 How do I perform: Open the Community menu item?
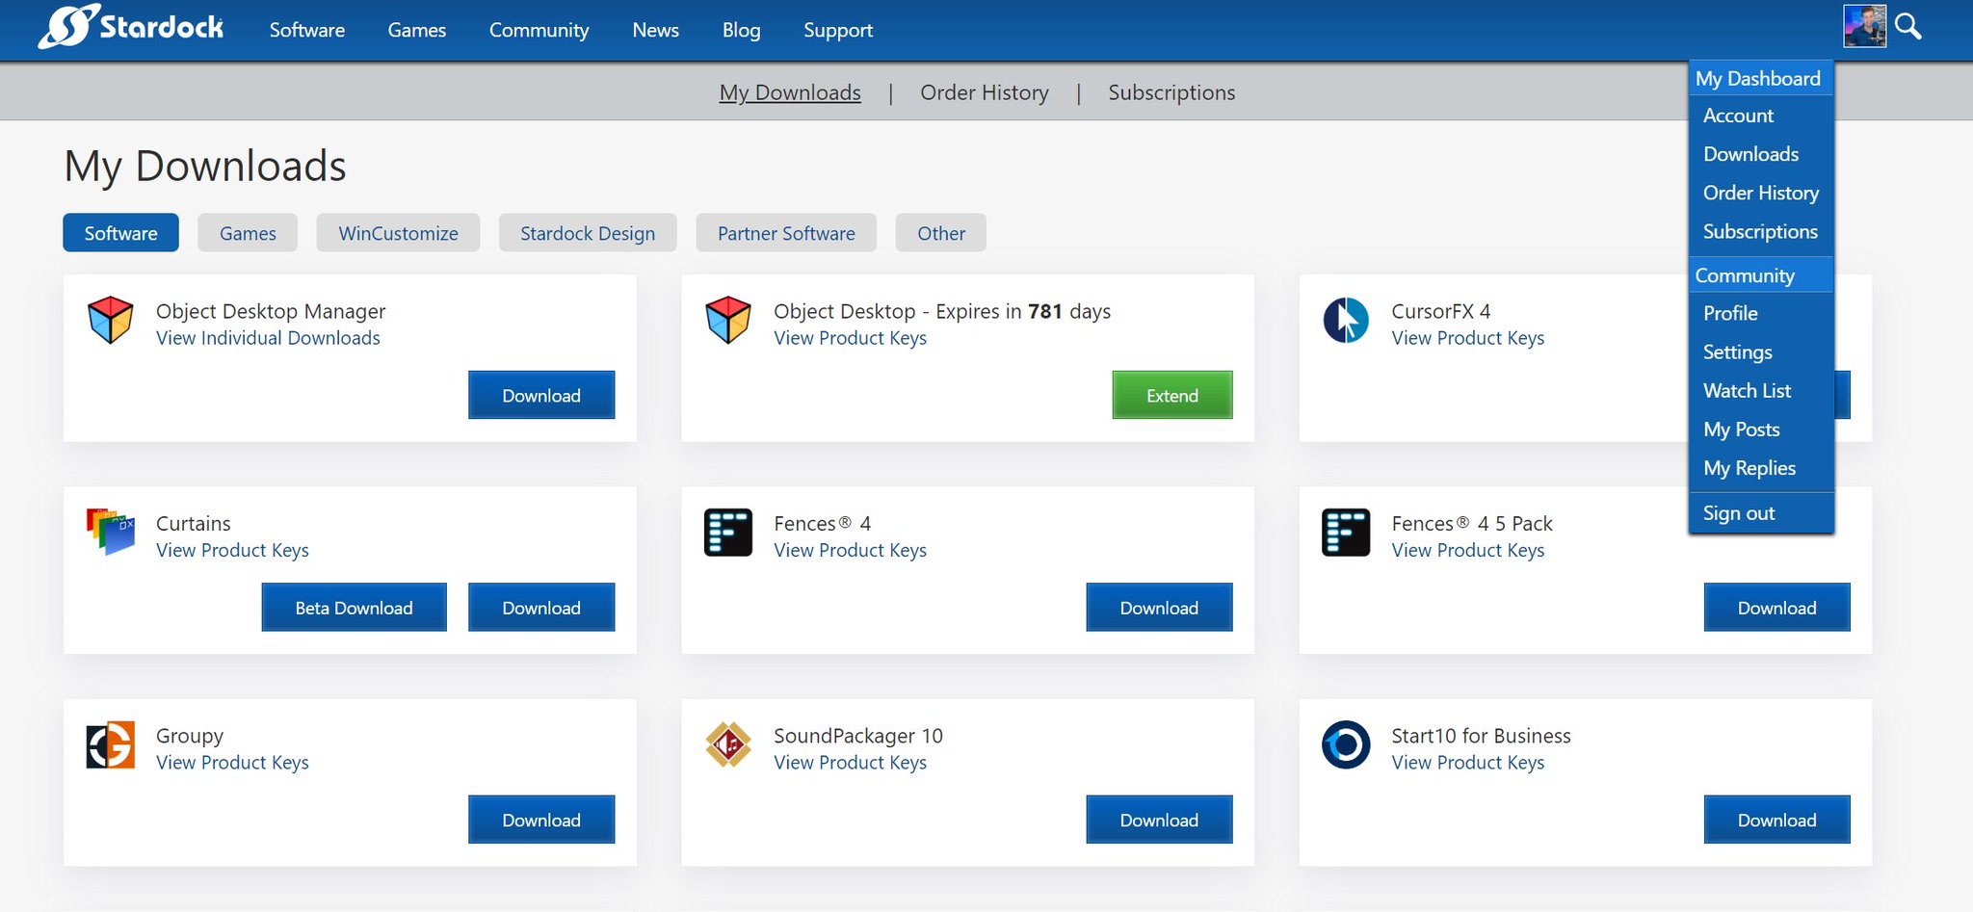[1746, 274]
